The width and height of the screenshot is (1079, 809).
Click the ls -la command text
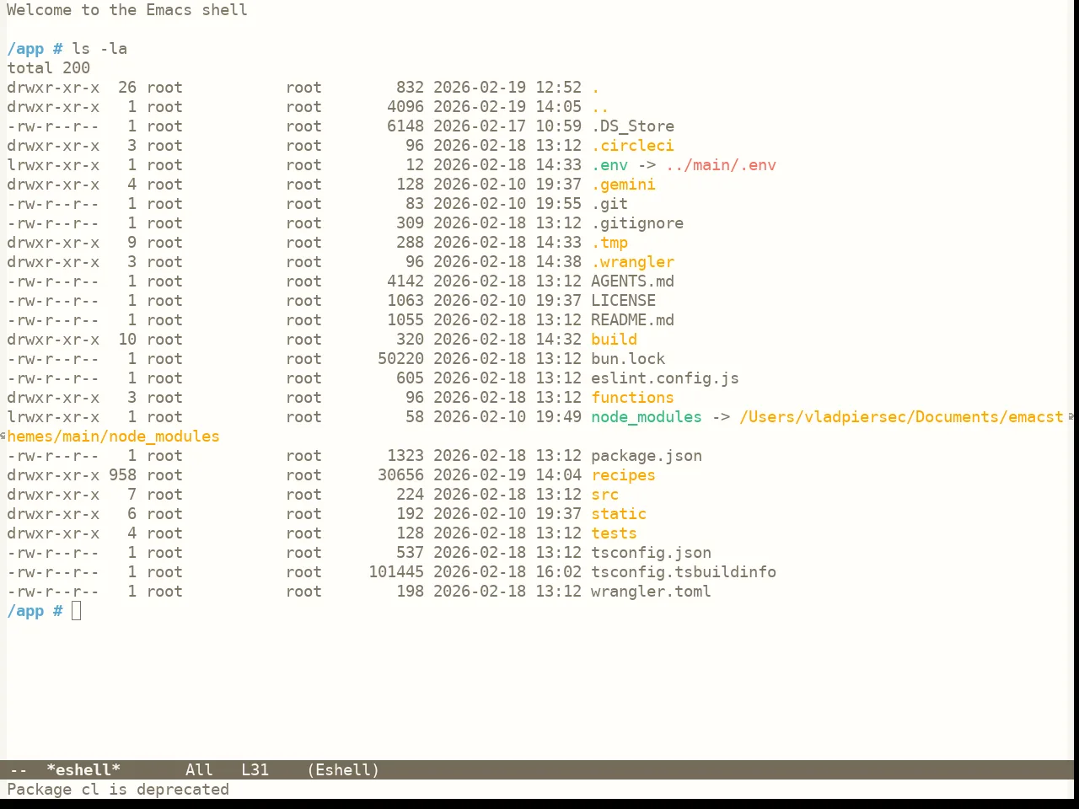(99, 49)
